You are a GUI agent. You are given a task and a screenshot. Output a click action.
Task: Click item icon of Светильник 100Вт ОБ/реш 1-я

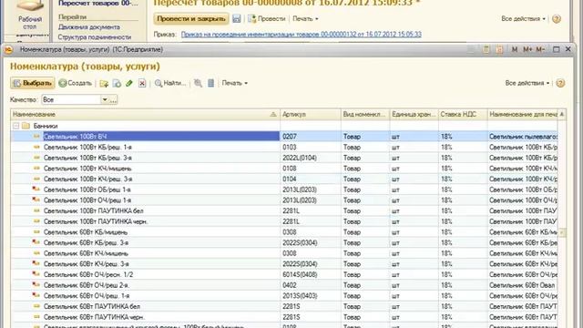coord(36,190)
